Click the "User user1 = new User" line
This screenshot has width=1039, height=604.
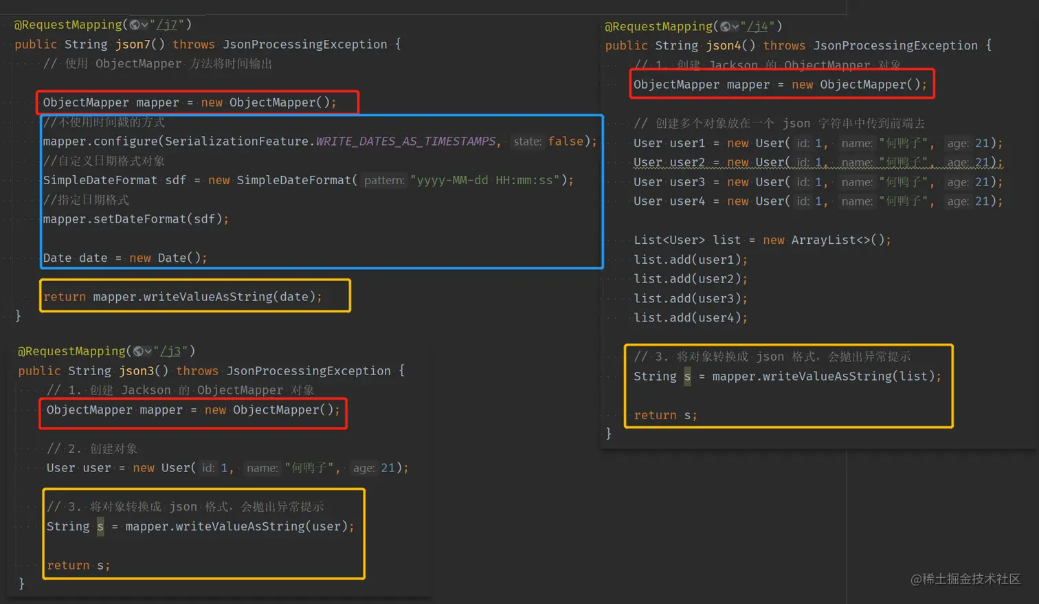pos(818,143)
